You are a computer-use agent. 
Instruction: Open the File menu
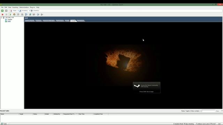click(2, 7)
